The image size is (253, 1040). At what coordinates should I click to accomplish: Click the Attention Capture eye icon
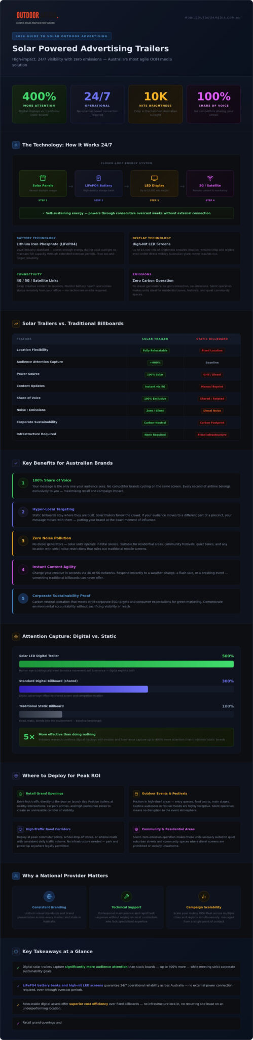pyautogui.click(x=16, y=636)
